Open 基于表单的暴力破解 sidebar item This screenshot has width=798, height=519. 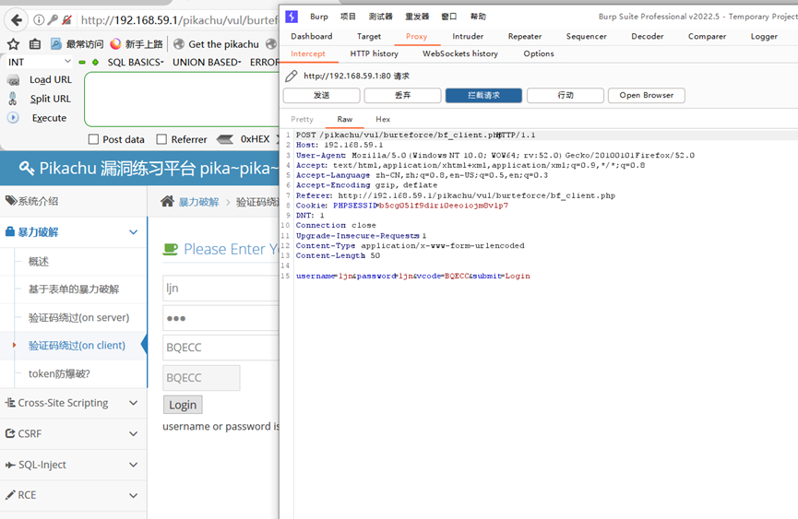click(x=74, y=289)
